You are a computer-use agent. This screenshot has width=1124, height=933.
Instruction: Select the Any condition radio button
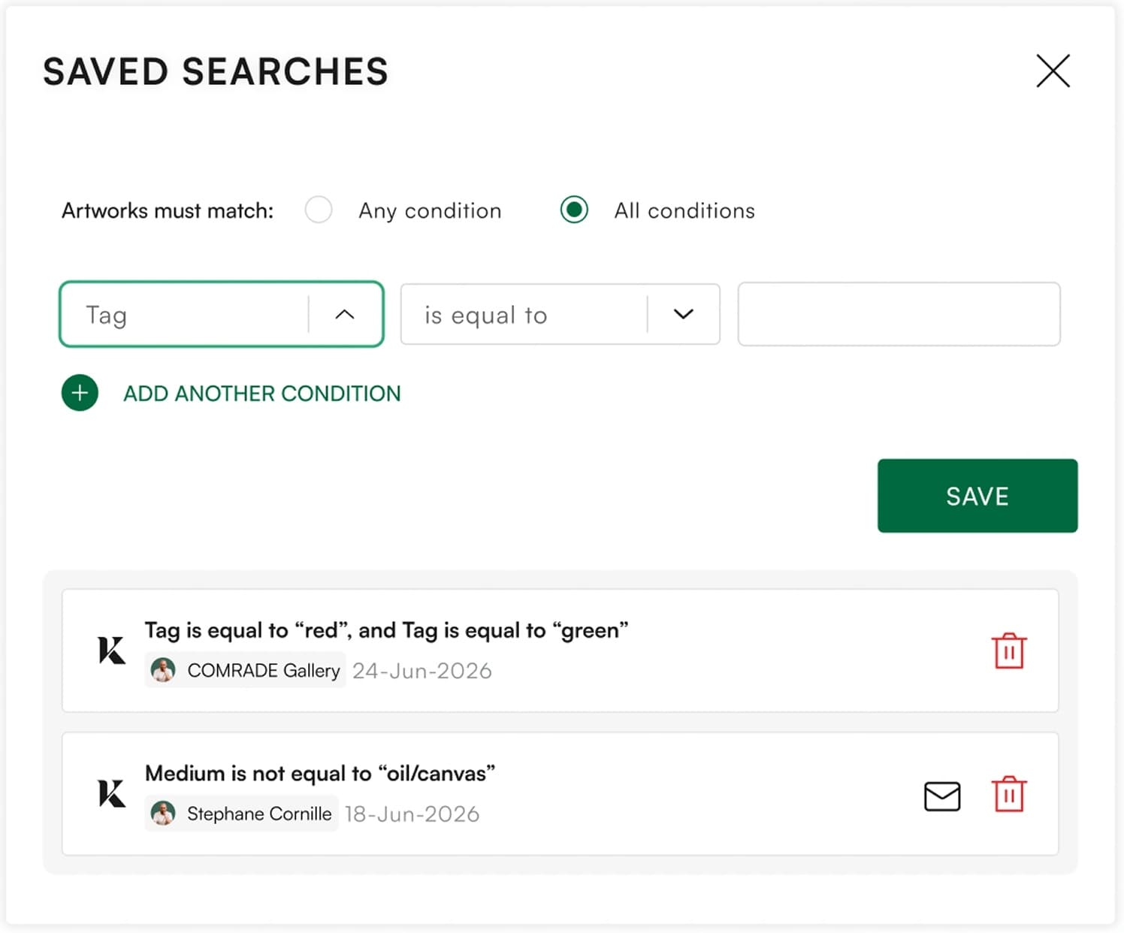[319, 210]
